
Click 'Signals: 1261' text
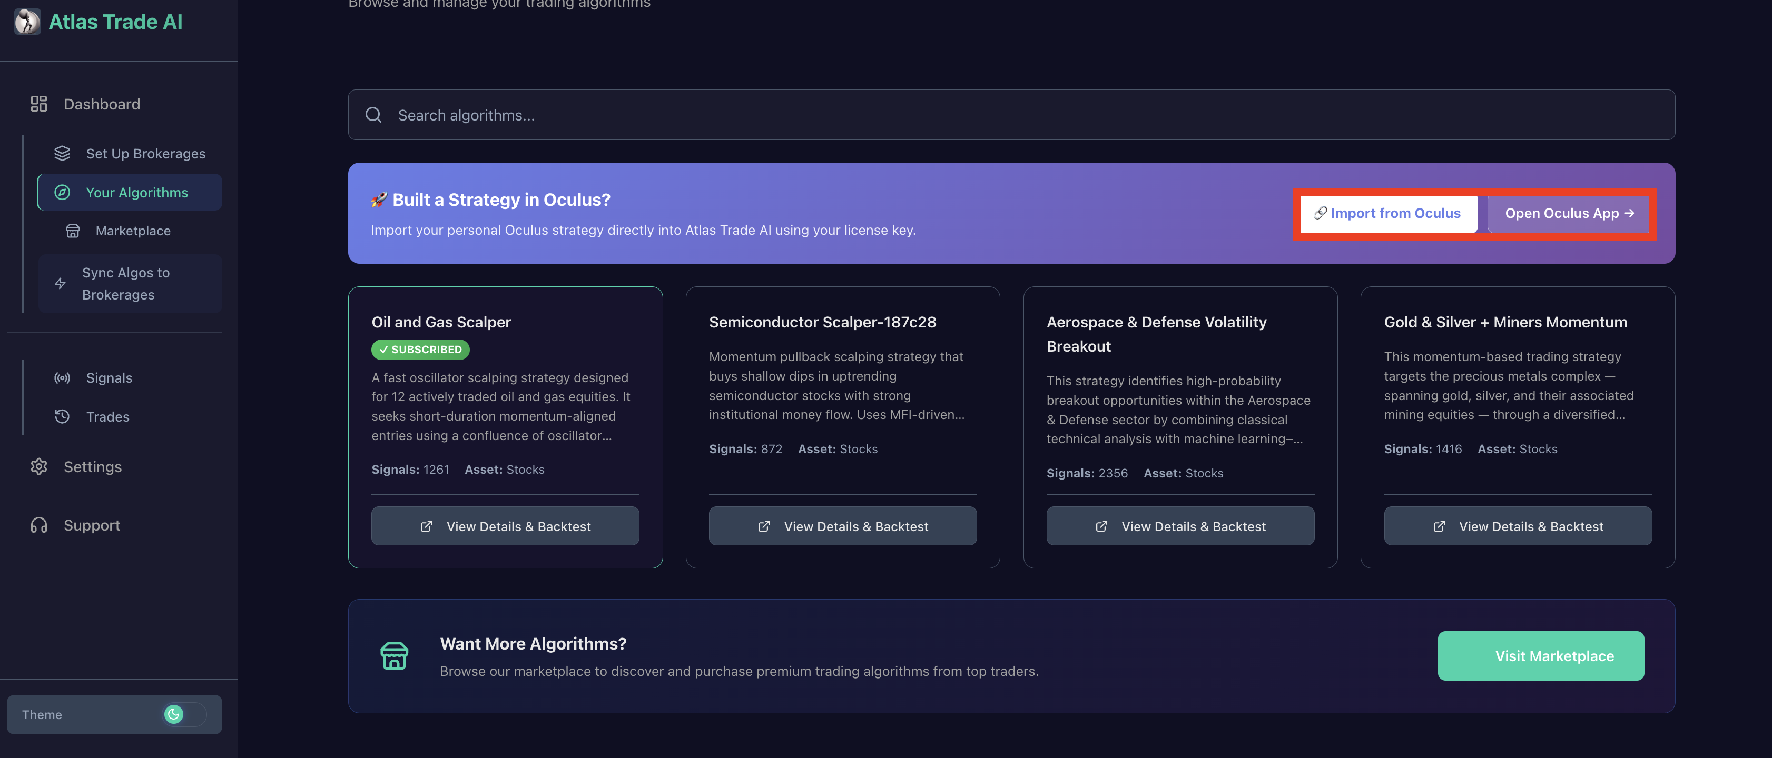coord(410,470)
